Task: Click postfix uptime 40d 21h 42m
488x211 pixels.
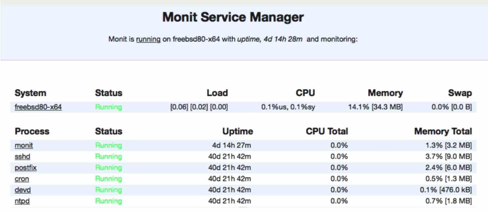Action: (229, 168)
